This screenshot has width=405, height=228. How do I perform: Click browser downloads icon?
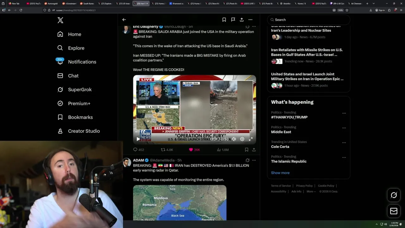(371, 10)
